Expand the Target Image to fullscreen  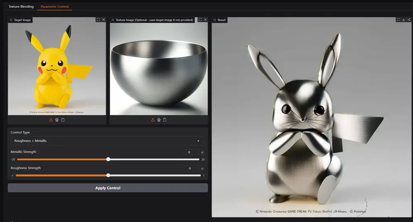98,20
